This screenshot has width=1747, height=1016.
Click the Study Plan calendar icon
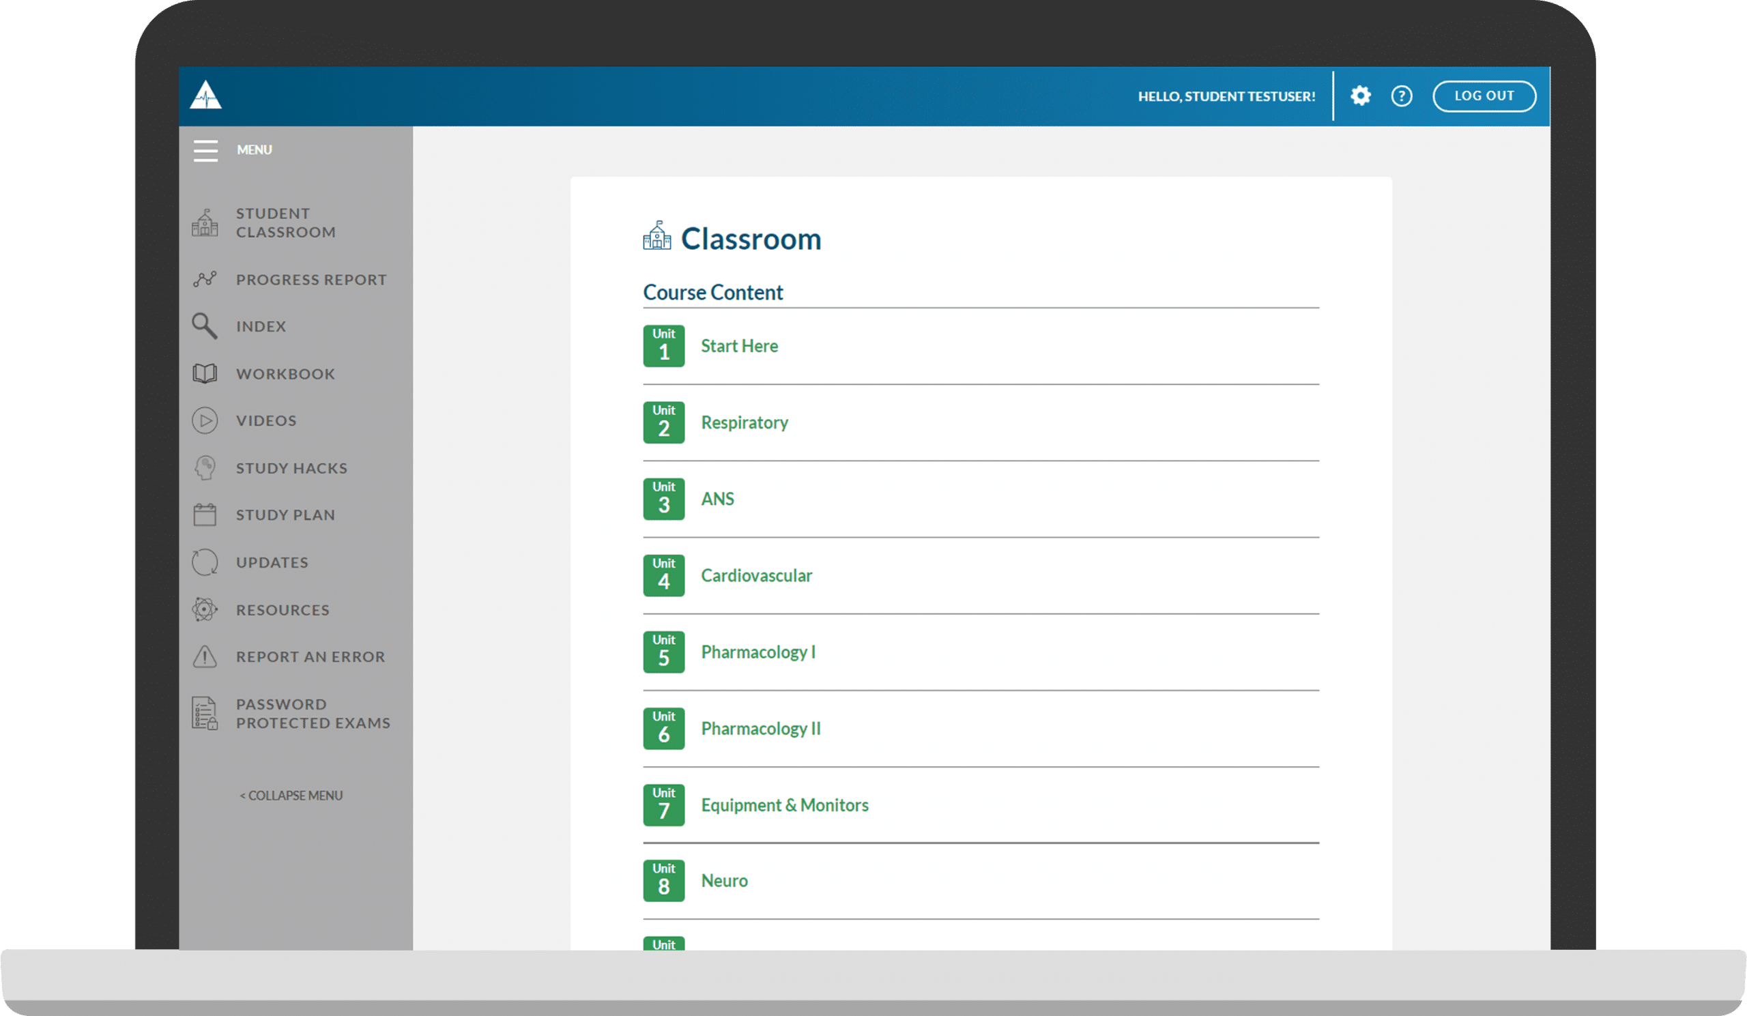click(205, 515)
